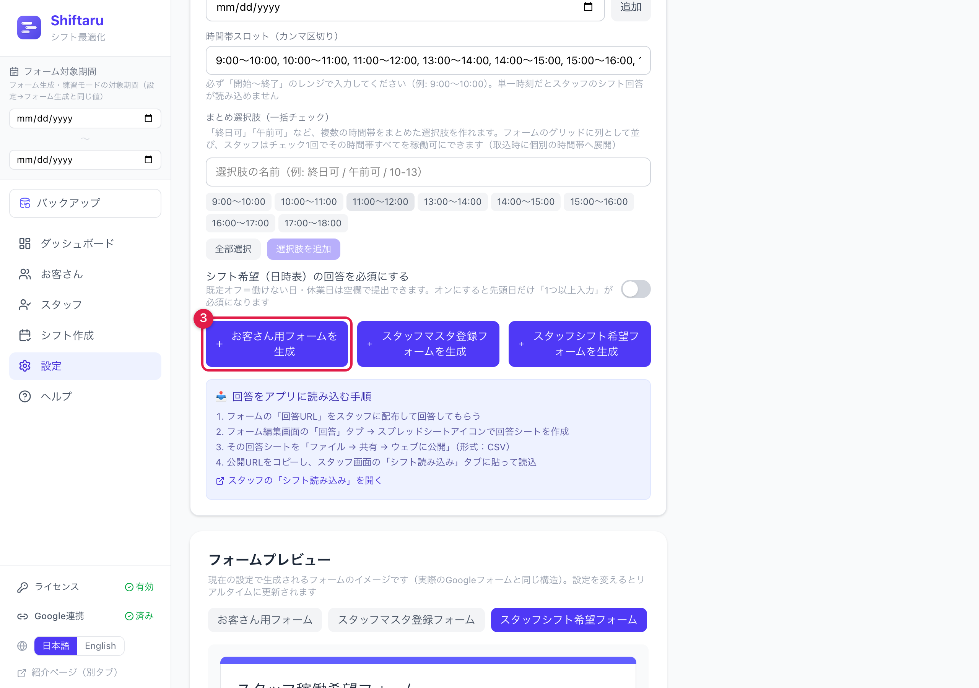Select the スタッフシフト希望フォーム preview tab
Screen dimensions: 979x688
pos(568,620)
